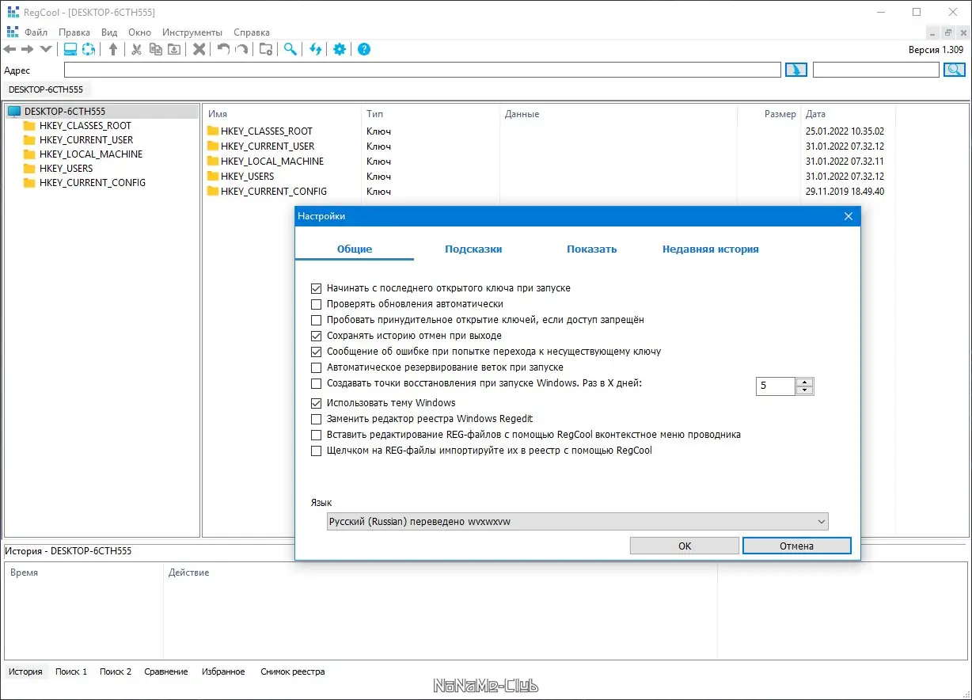
Task: Click the Settings gear toolbar icon
Action: [340, 49]
